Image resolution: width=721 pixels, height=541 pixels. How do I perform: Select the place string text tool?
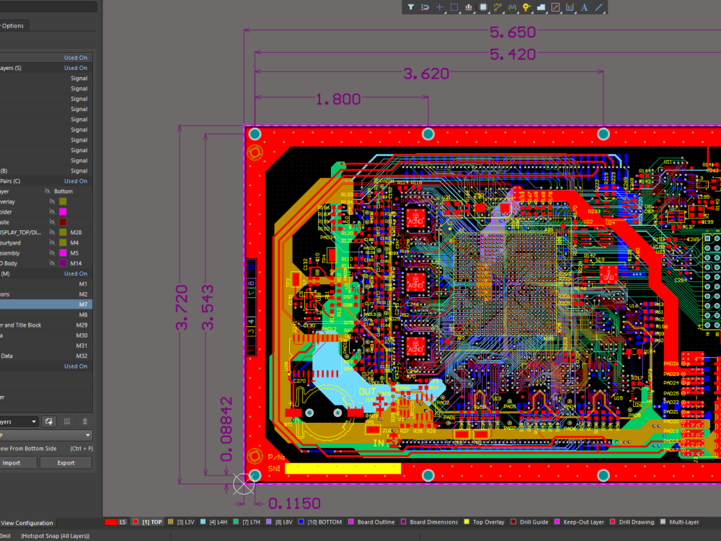point(583,7)
